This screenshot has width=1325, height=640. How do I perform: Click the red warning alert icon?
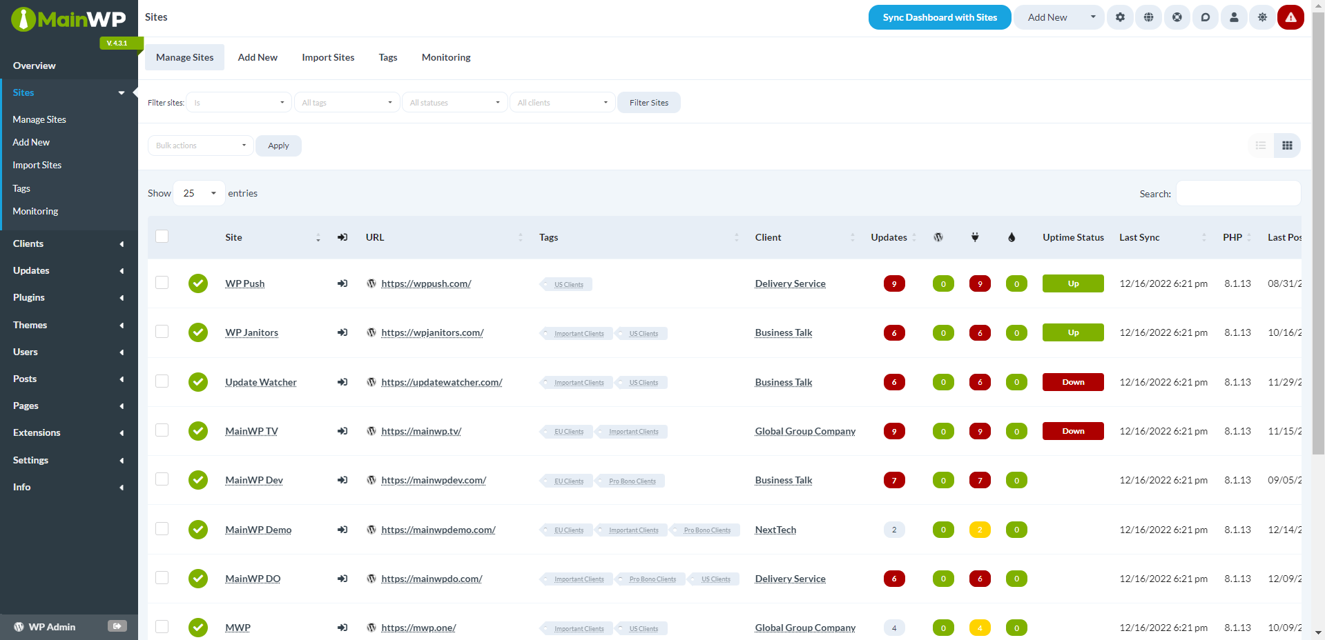1290,17
